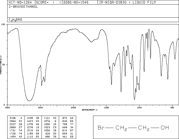Click the 1215 entry in the peak table
The image size is (179, 139).
30,130
